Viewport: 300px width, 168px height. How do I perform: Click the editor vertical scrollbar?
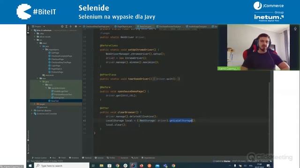pos(269,118)
